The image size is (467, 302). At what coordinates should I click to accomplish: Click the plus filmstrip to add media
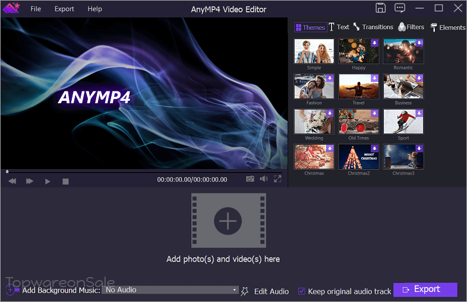click(x=228, y=221)
